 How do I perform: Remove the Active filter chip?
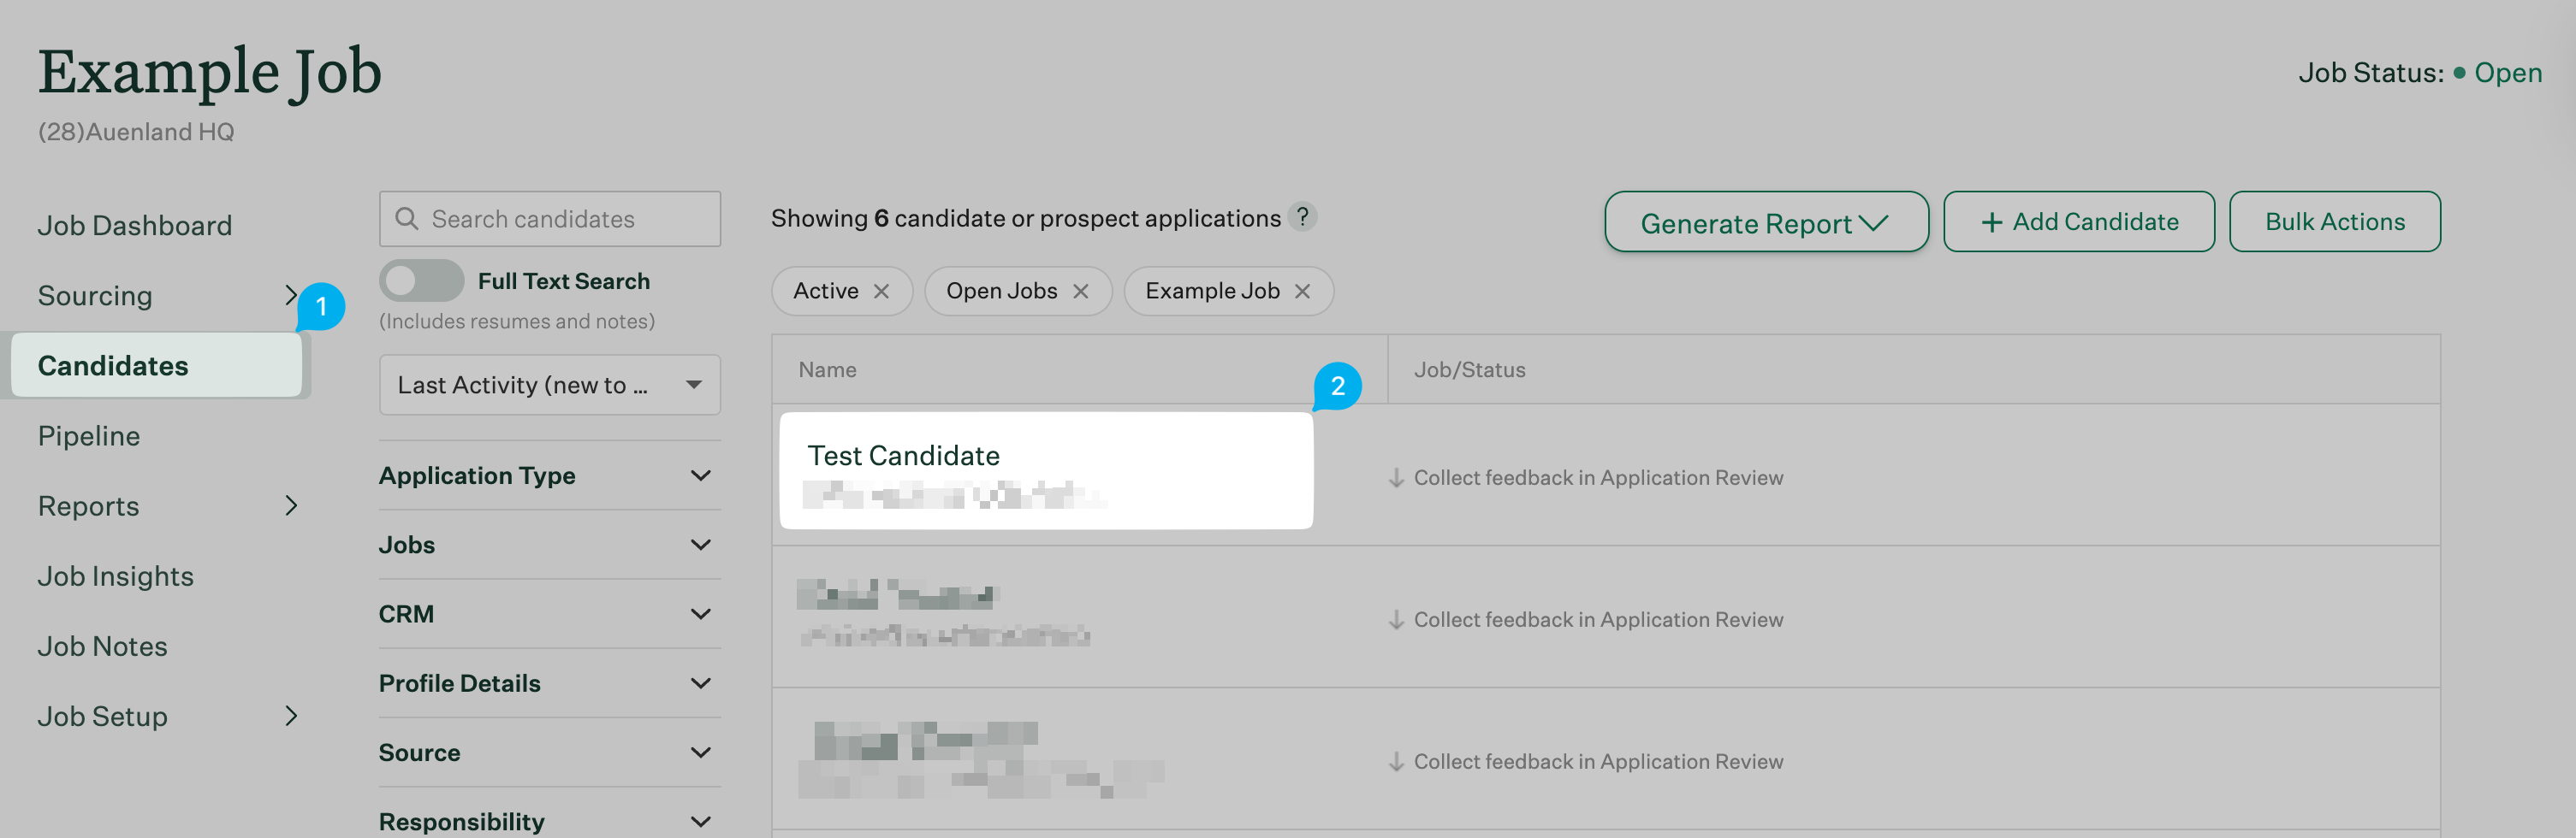(881, 292)
